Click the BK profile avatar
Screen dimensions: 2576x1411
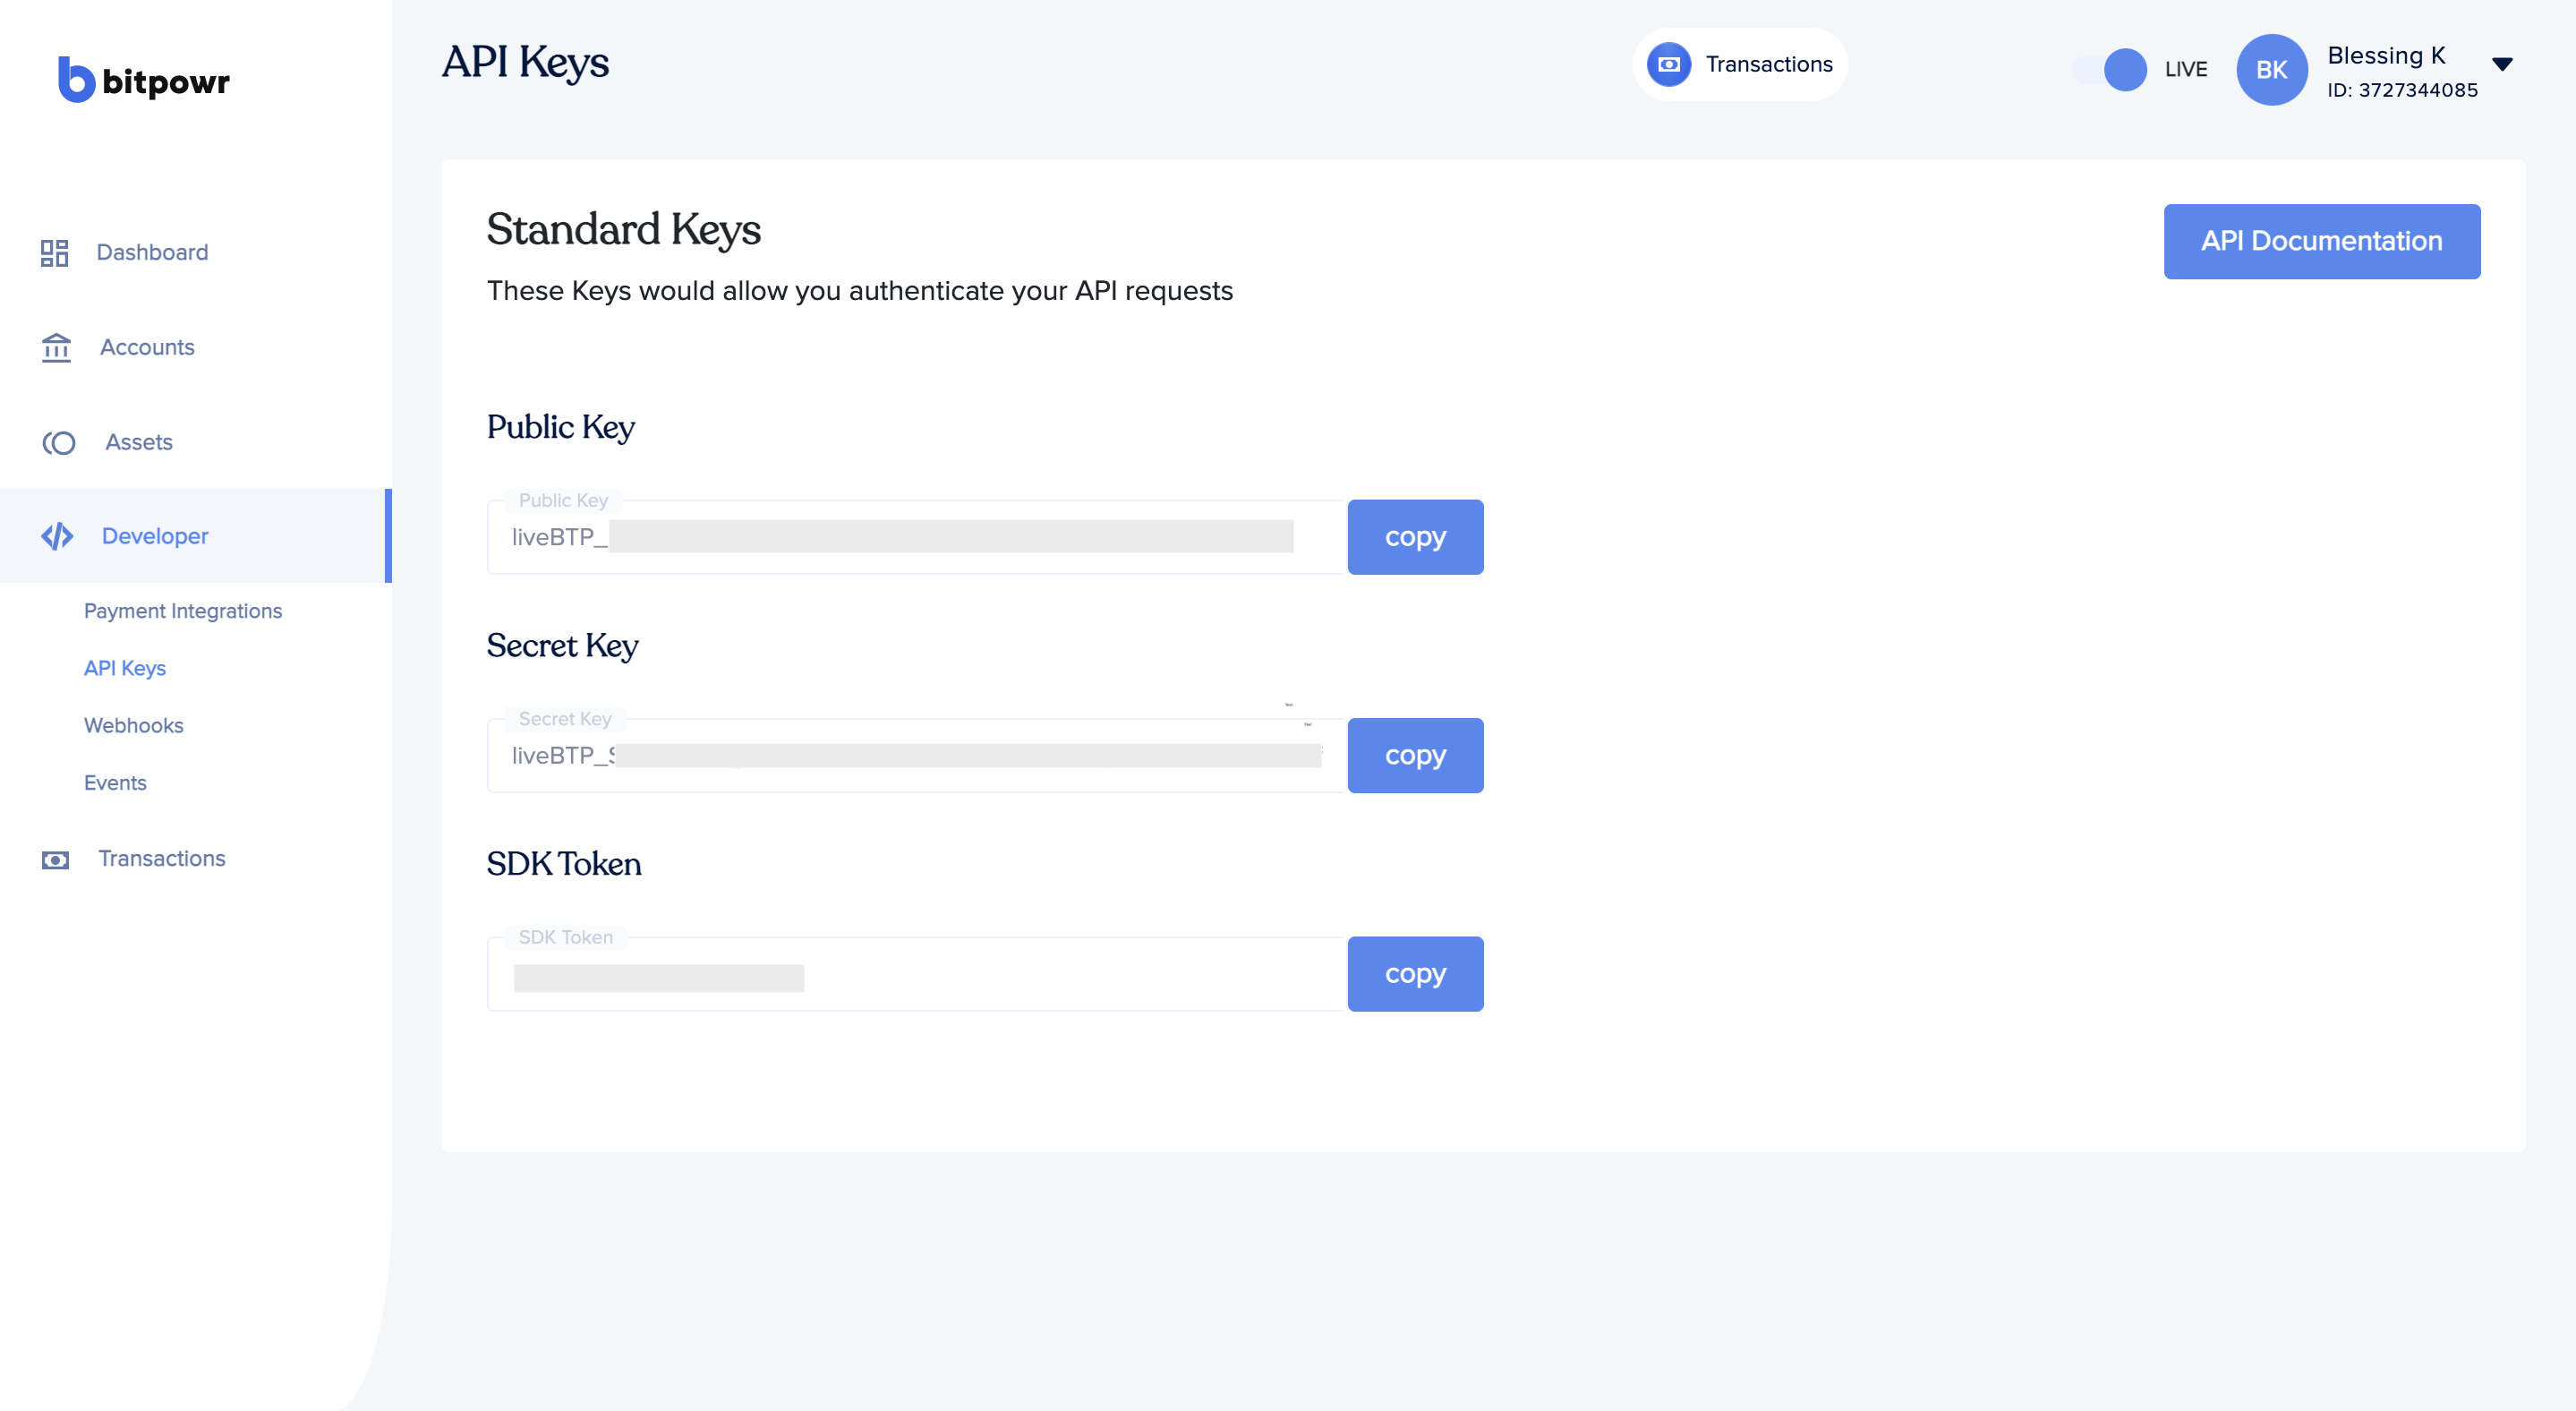[2271, 70]
